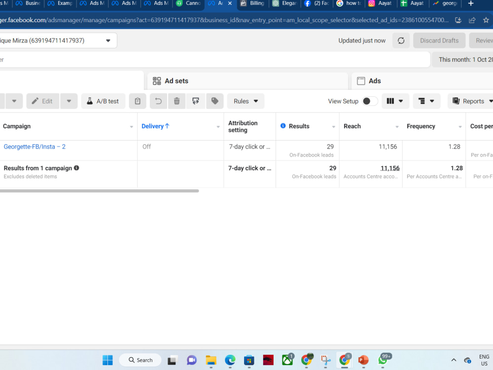Switch to the Examp browser tab
493x370 pixels.
click(60, 3)
